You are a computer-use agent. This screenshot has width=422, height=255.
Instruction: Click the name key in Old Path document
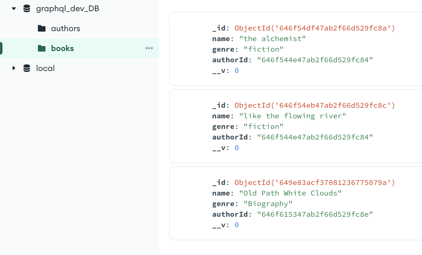(x=221, y=193)
